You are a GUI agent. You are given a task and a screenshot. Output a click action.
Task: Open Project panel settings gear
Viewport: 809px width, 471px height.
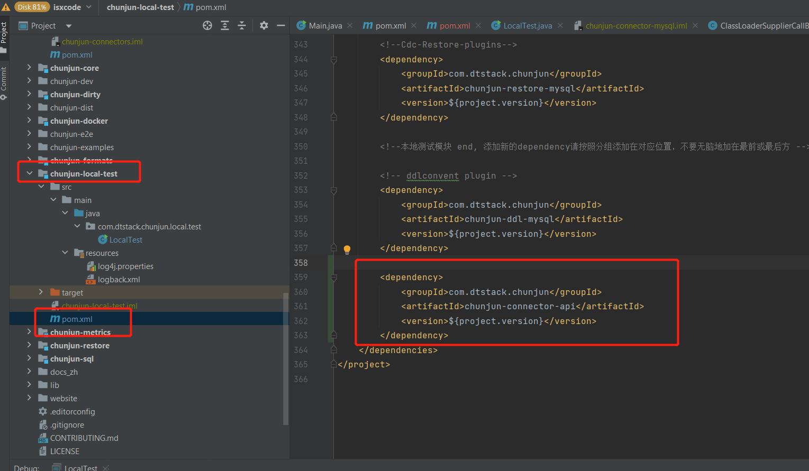pos(264,25)
